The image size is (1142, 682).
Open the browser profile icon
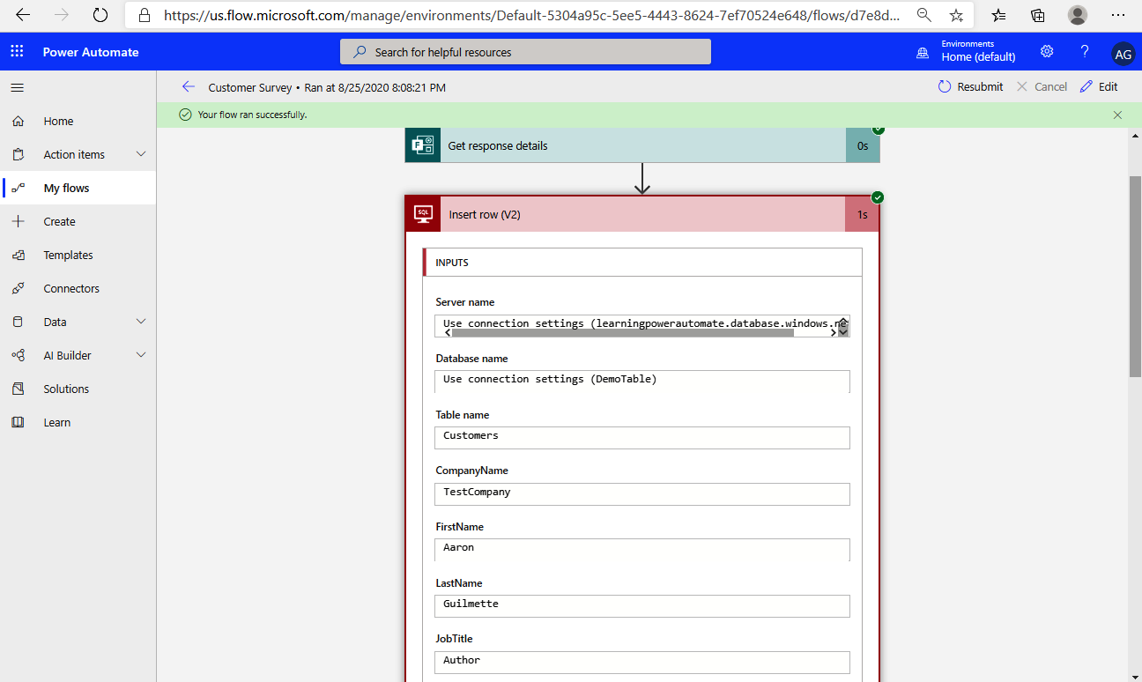[1077, 15]
